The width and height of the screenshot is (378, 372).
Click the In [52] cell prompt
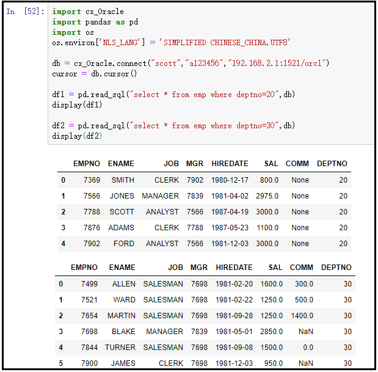pos(25,12)
